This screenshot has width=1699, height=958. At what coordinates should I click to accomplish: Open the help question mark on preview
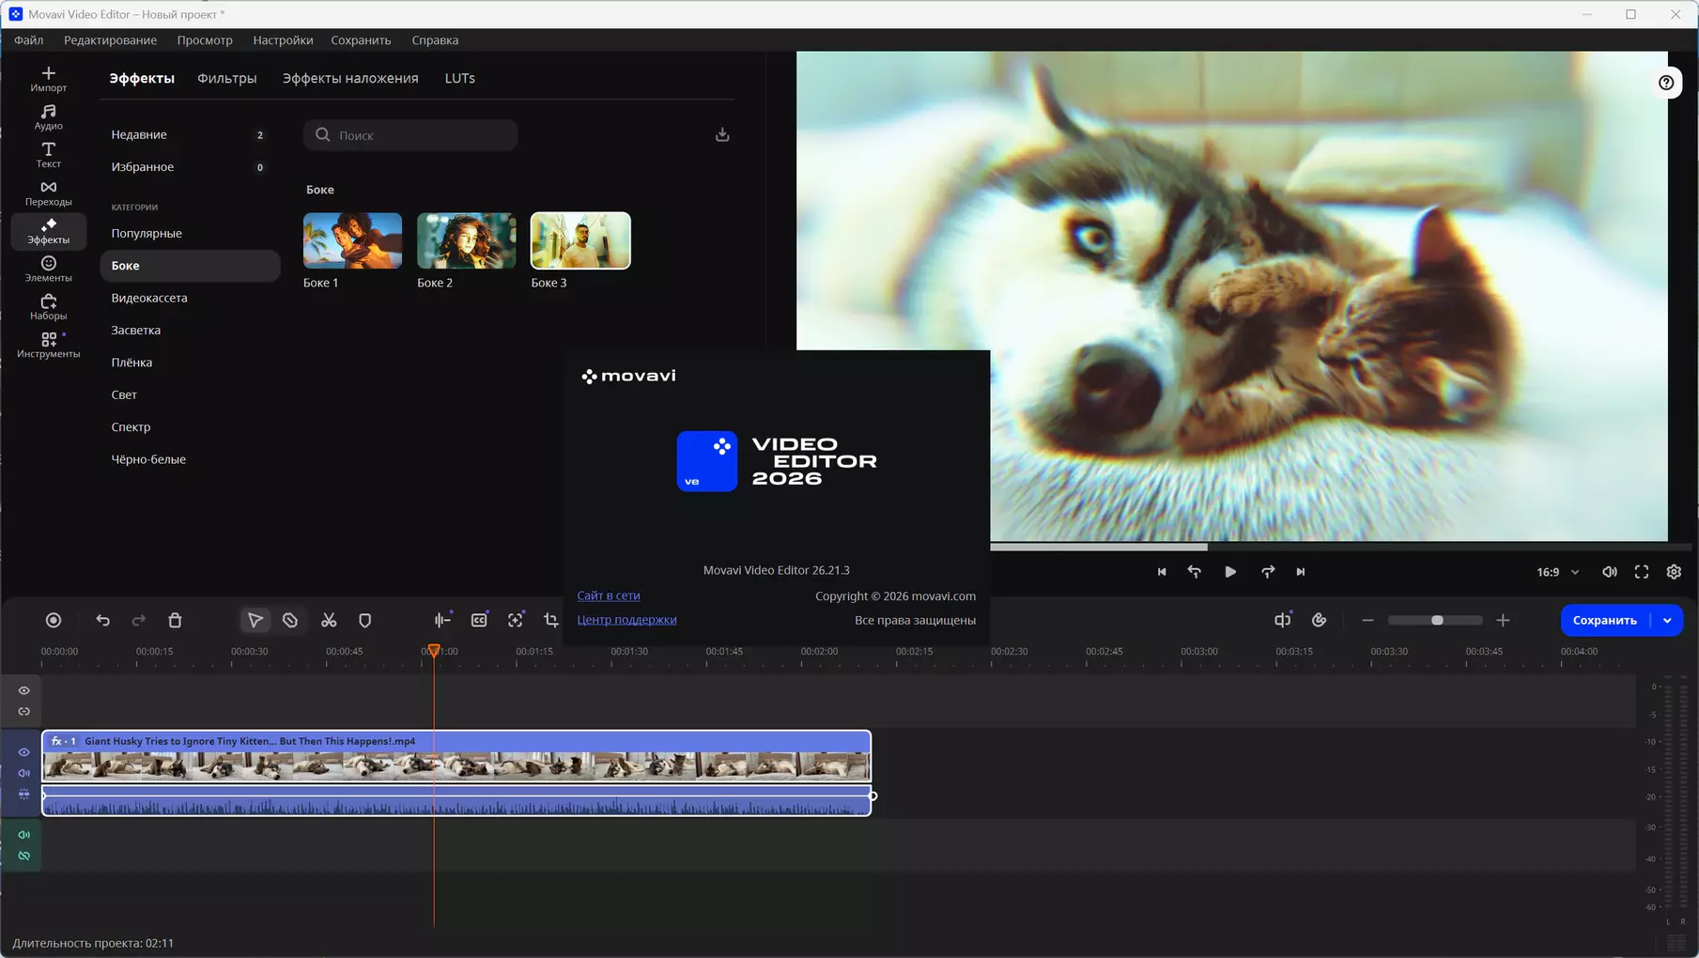[x=1666, y=83]
